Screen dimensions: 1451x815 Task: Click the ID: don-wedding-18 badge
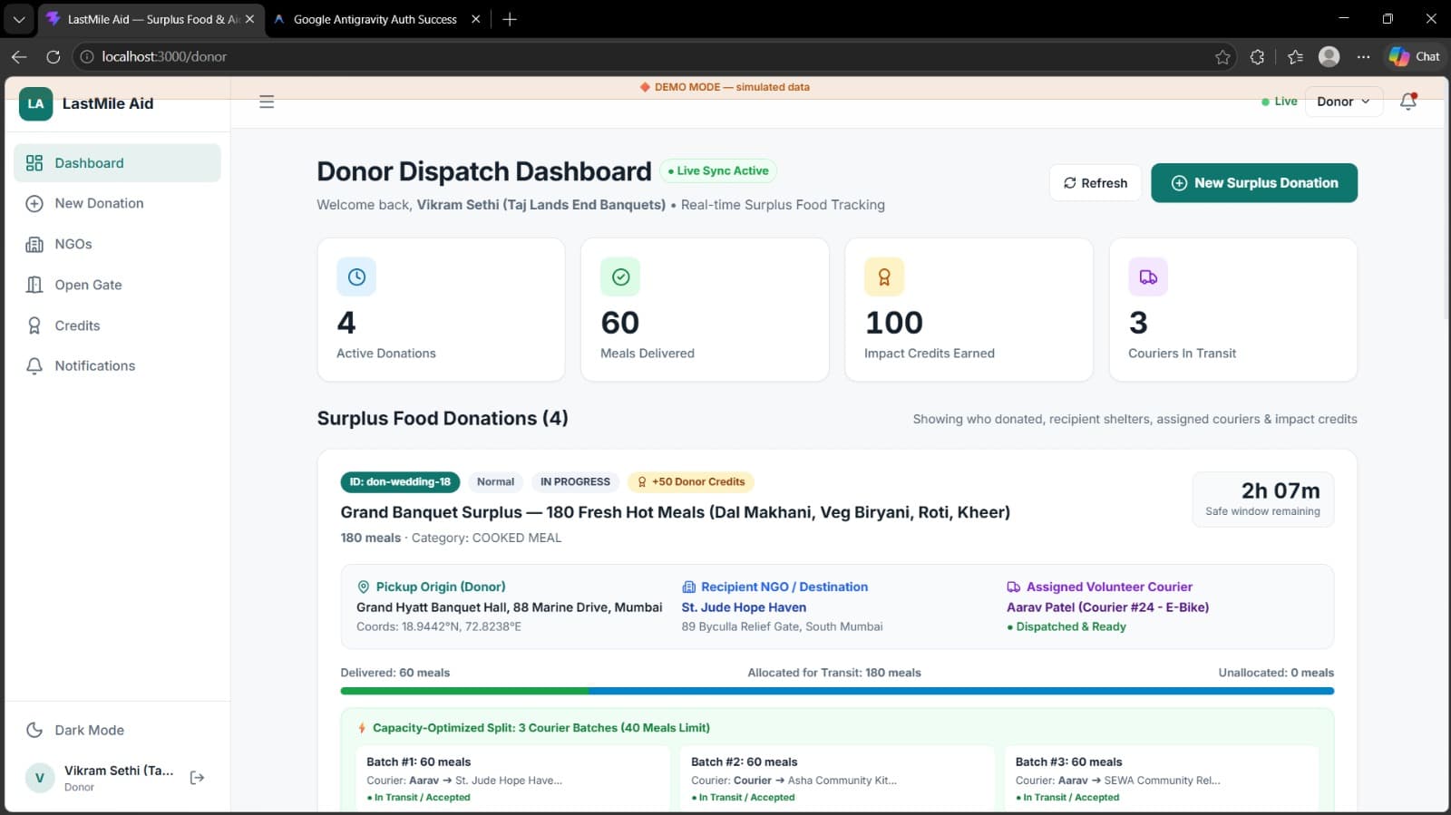pyautogui.click(x=400, y=482)
